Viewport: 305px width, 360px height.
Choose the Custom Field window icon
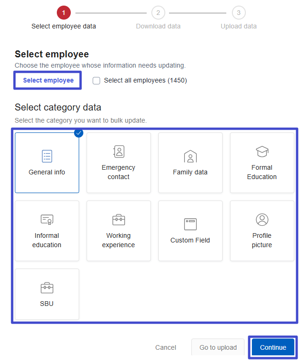click(190, 224)
